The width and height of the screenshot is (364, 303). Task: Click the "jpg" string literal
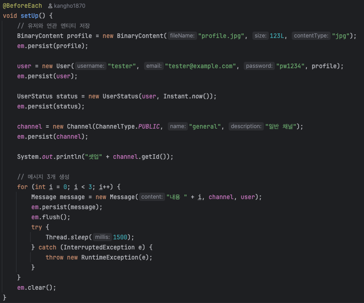[x=341, y=36]
